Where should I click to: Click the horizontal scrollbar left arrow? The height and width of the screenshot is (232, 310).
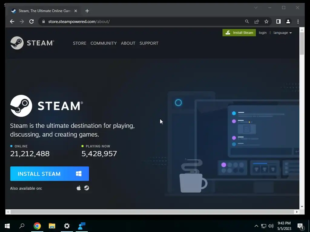point(8,212)
